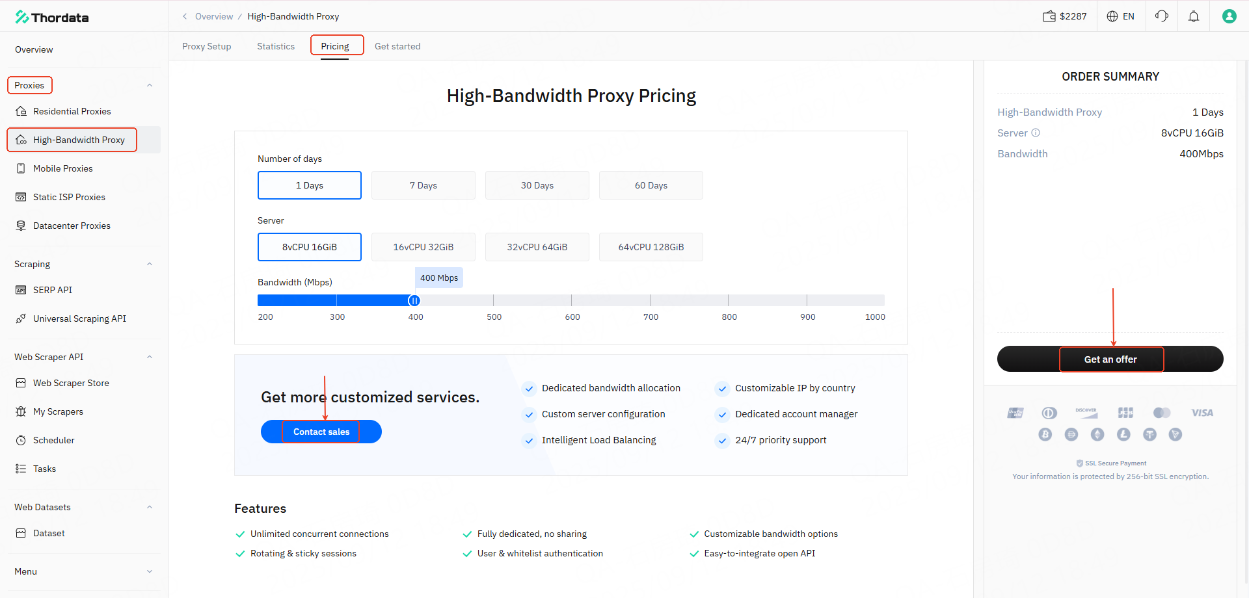Click the Discover payment icon

point(1086,413)
